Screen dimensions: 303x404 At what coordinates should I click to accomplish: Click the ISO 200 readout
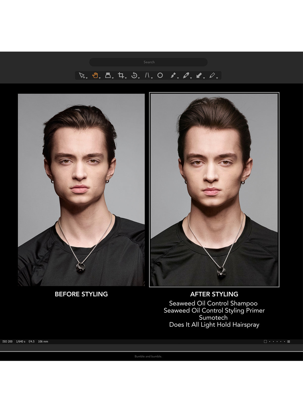coord(7,341)
